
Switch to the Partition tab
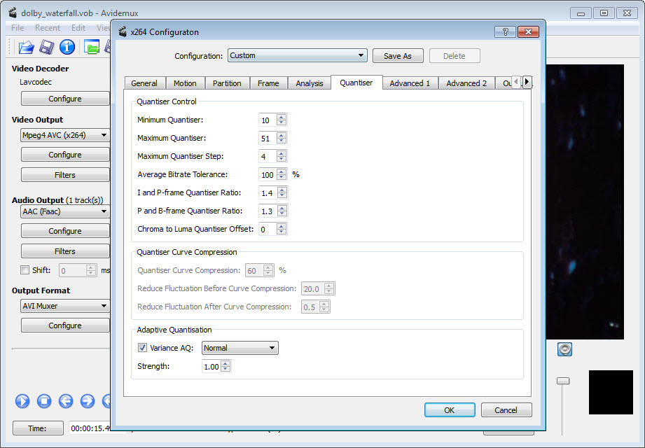pos(227,83)
